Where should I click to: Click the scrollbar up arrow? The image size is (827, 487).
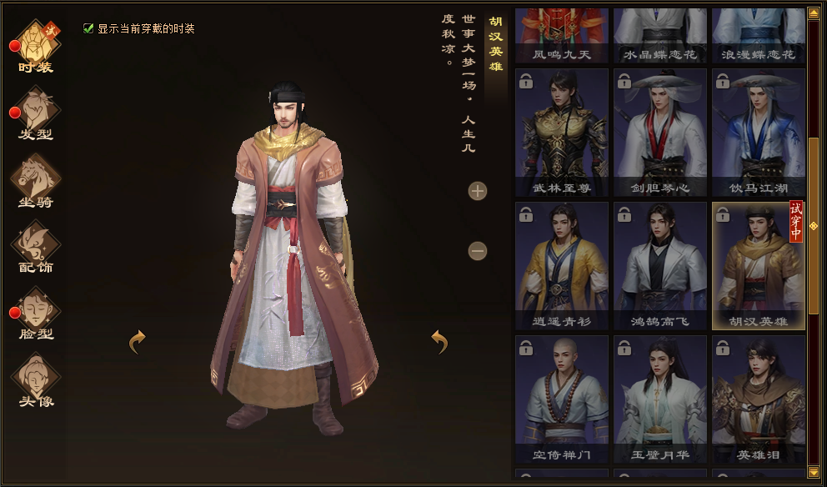coord(814,13)
